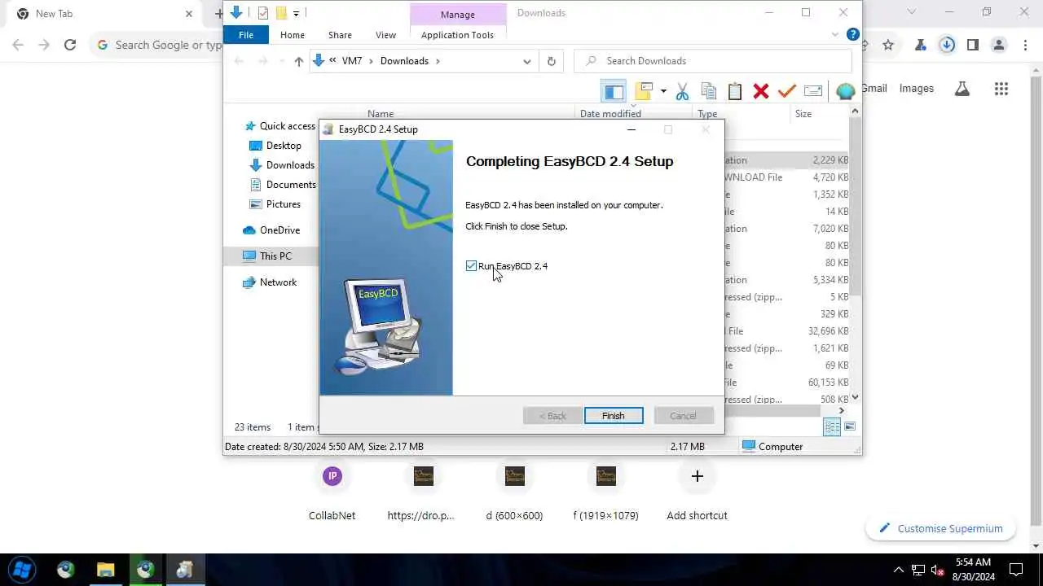Select the View ribbon tab
The height and width of the screenshot is (586, 1043).
pos(385,35)
